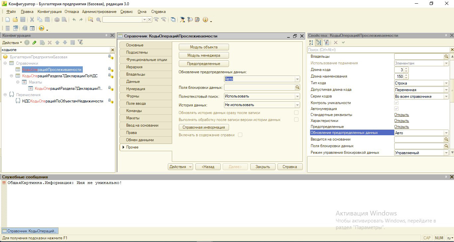Toggle 'Включать в содержание справки' checkbox
The height and width of the screenshot is (242, 454).
tap(240, 135)
